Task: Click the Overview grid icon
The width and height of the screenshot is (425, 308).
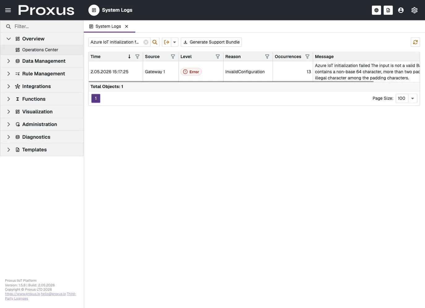Action: click(x=18, y=39)
